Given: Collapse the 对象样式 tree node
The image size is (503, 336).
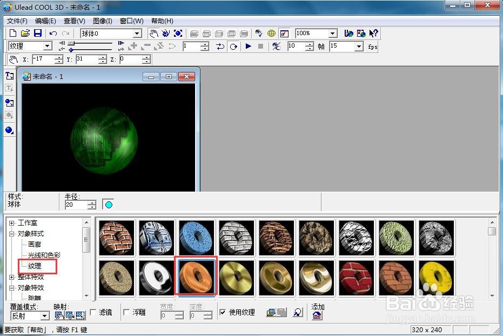Looking at the screenshot, I should click(x=11, y=234).
